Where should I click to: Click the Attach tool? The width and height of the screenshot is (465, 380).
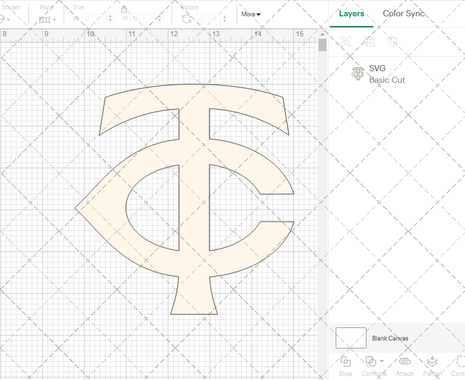405,366
